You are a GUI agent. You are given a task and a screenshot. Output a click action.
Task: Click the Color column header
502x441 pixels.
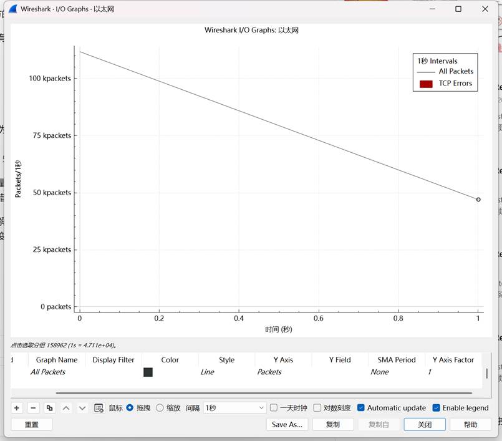tap(170, 360)
